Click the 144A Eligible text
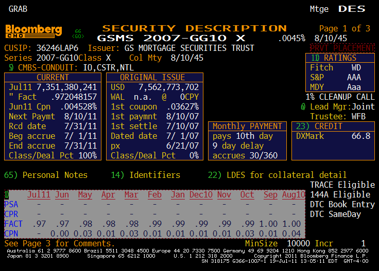This screenshot has width=379, height=271. (x=340, y=195)
